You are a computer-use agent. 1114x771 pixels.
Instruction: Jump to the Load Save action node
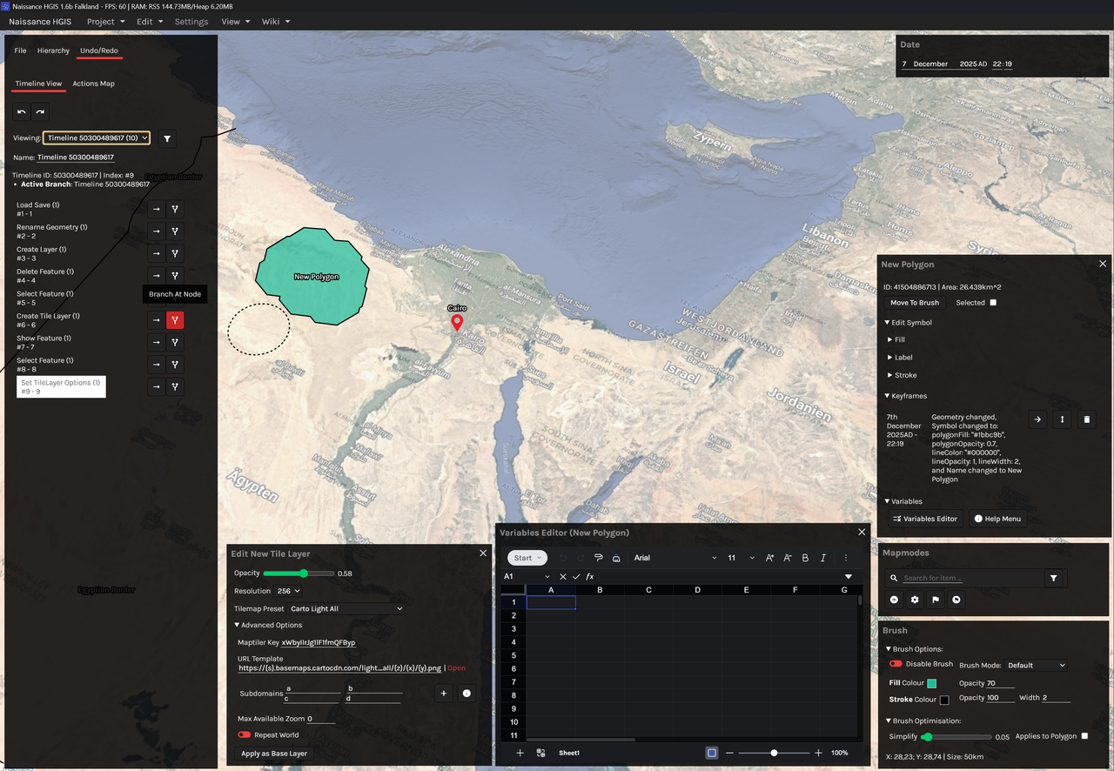pyautogui.click(x=156, y=209)
